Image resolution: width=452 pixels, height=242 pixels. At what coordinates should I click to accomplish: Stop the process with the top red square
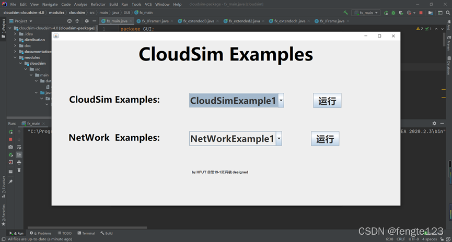[421, 13]
